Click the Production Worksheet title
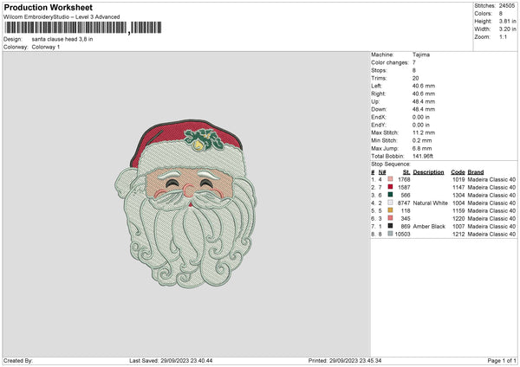The image size is (520, 367). pyautogui.click(x=48, y=7)
